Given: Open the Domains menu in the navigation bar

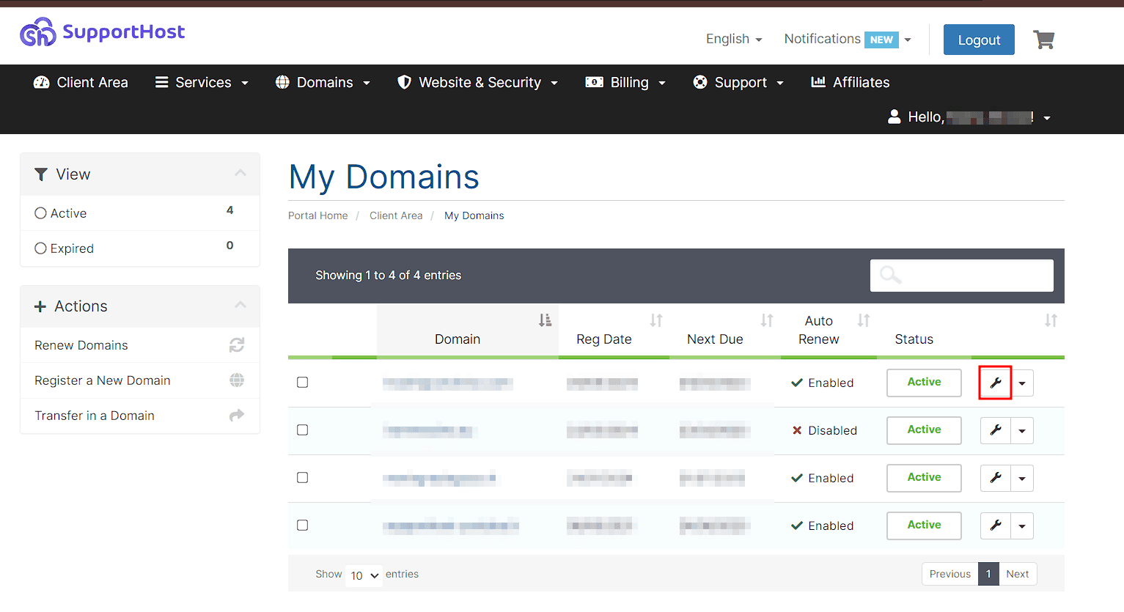Looking at the screenshot, I should (x=323, y=82).
